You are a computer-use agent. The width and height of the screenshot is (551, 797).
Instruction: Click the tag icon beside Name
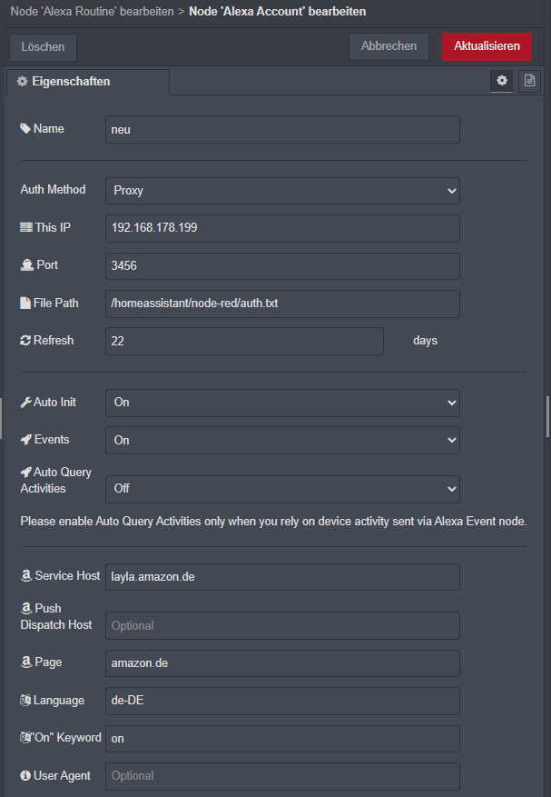click(25, 129)
